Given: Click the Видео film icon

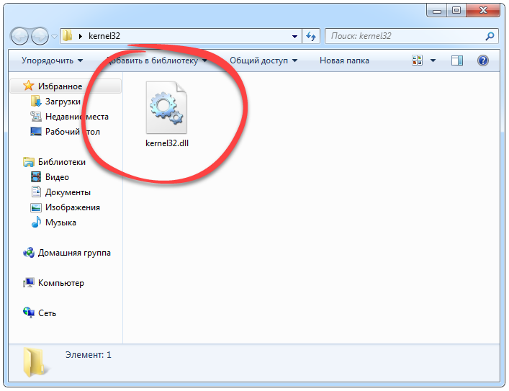Looking at the screenshot, I should tap(36, 177).
